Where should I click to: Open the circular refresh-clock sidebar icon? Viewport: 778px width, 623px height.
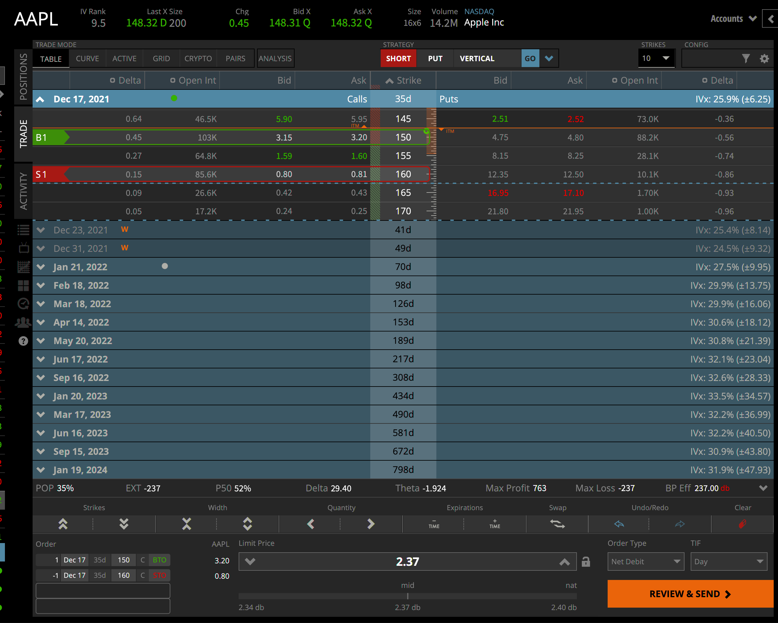click(23, 304)
